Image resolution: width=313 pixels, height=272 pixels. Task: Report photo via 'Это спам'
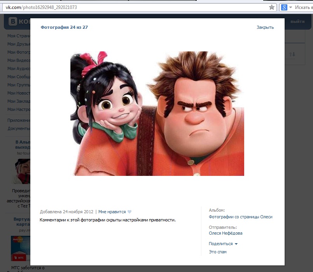[x=218, y=252]
